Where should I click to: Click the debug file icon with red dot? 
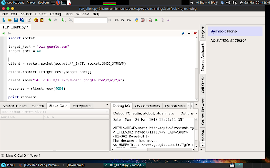pyautogui.click(x=150, y=20)
